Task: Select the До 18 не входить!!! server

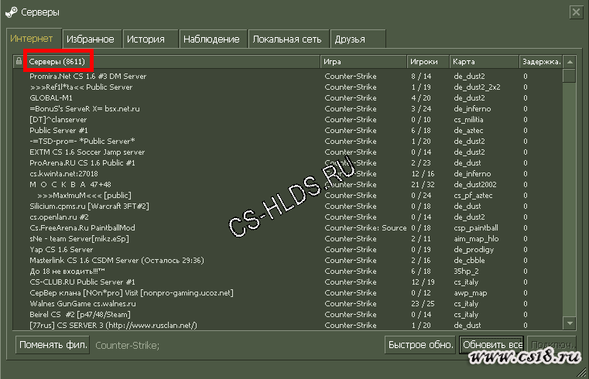Action: (288, 271)
